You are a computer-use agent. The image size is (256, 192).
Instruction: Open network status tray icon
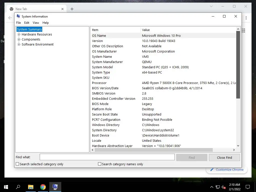click(218, 187)
